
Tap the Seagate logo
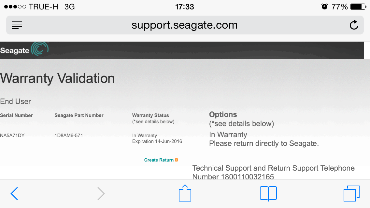pyautogui.click(x=24, y=50)
